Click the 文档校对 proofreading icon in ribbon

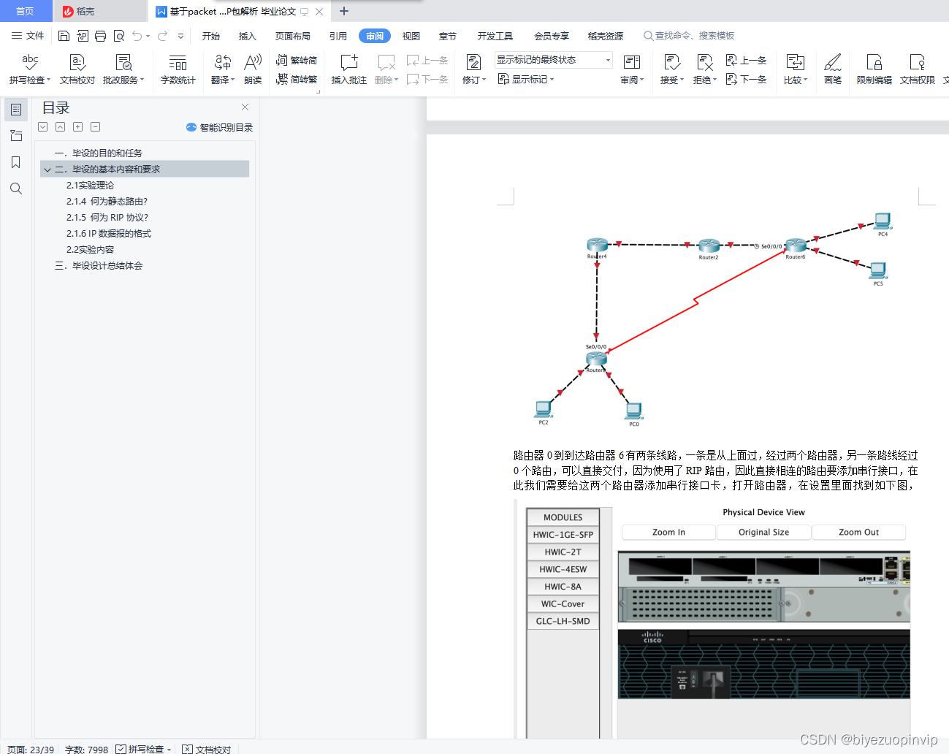coord(77,63)
